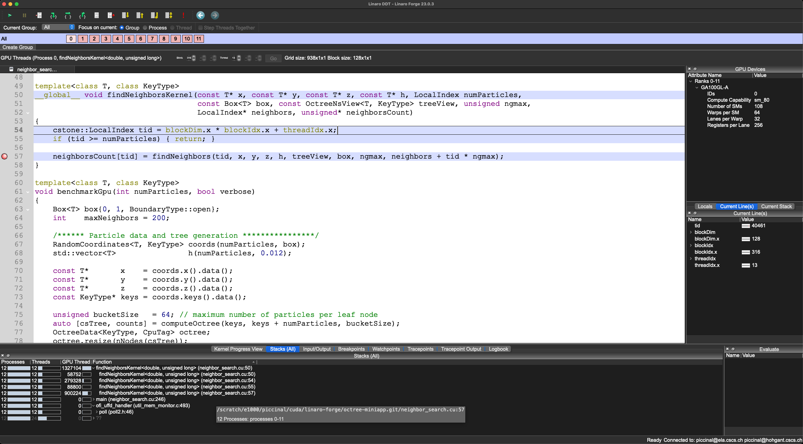
Task: Select the Group focus radio button
Action: (122, 28)
